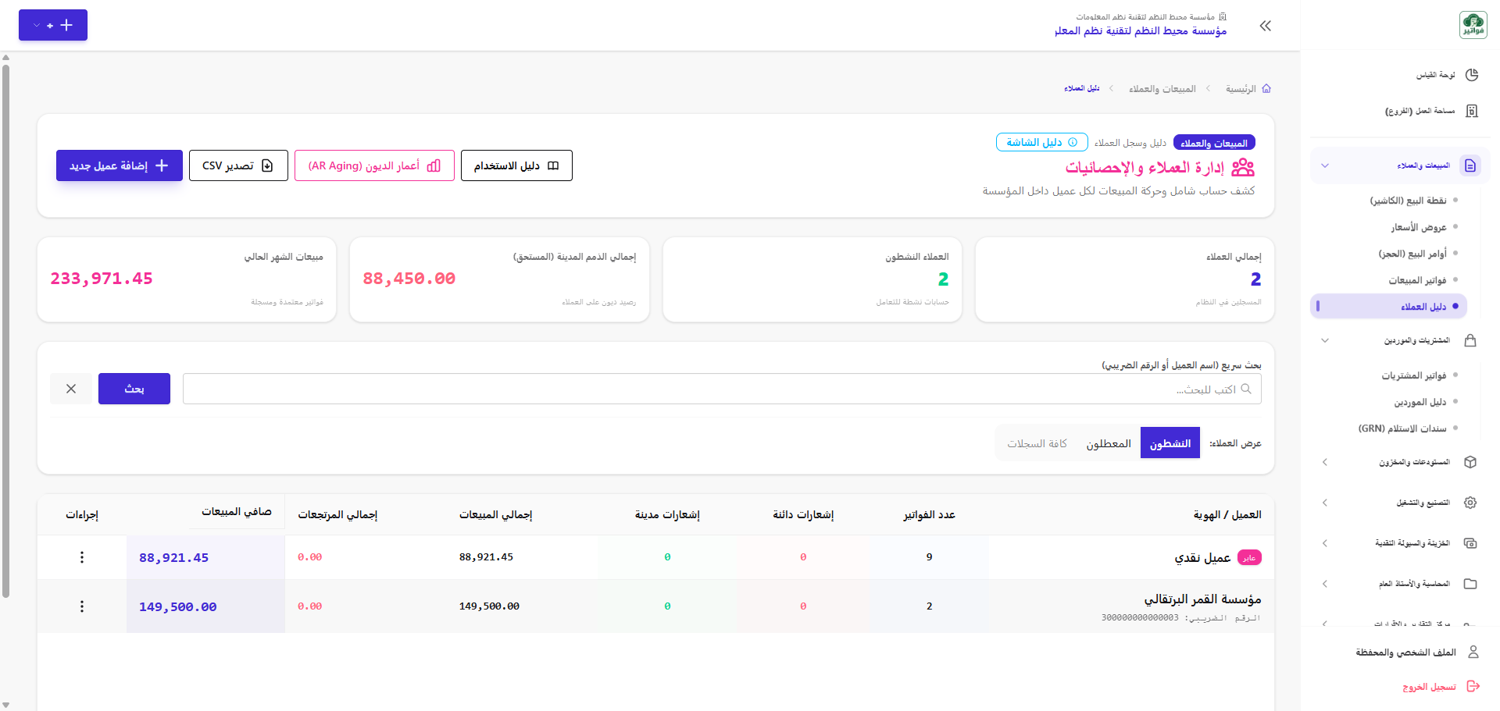Screen dimensions: 1500x711
Task: Click the بحث search button
Action: point(134,389)
